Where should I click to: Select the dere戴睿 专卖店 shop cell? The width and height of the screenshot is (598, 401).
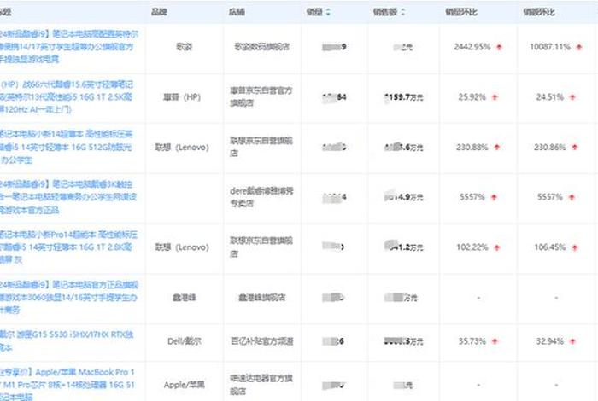click(261, 197)
